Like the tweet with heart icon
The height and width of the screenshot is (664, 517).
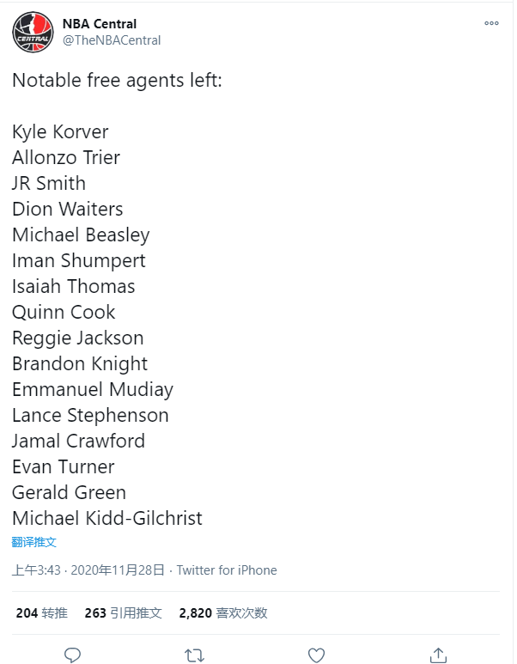pyautogui.click(x=316, y=655)
